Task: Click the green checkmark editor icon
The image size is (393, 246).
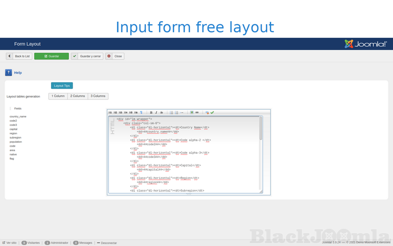Action: 212,112
